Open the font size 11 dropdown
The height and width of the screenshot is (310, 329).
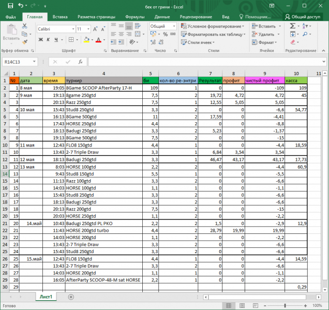pos(88,29)
